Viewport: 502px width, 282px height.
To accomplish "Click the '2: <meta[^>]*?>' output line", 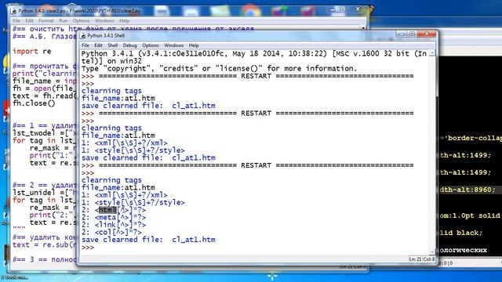I will tap(114, 218).
